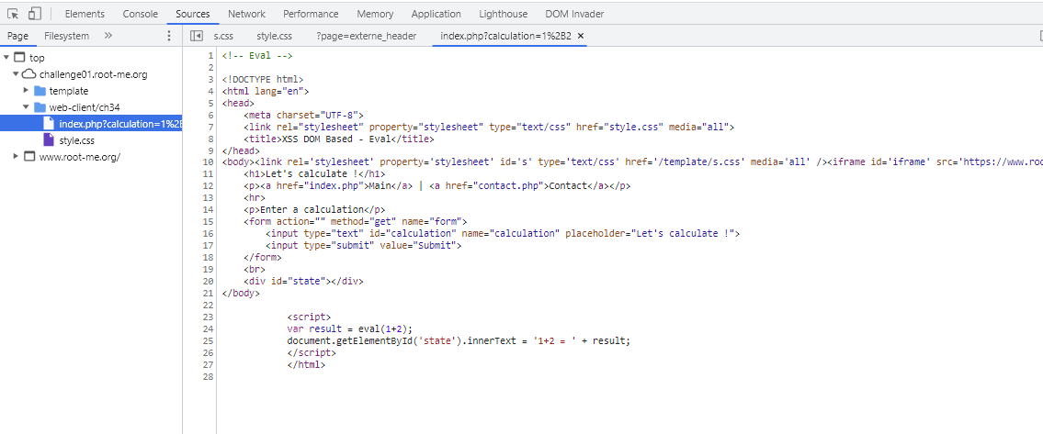Click the template folder icon

[40, 91]
